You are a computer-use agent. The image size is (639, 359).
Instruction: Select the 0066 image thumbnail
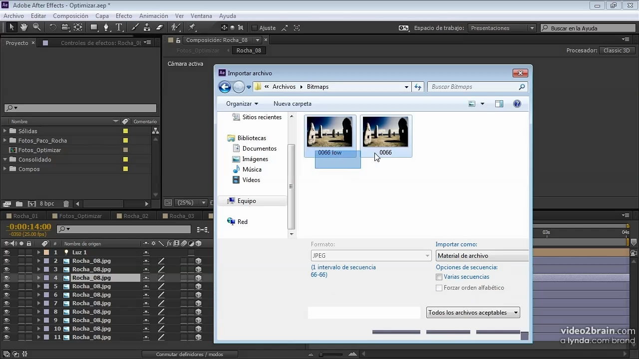click(385, 136)
